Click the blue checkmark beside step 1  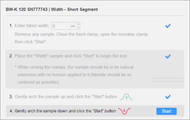(168, 26)
